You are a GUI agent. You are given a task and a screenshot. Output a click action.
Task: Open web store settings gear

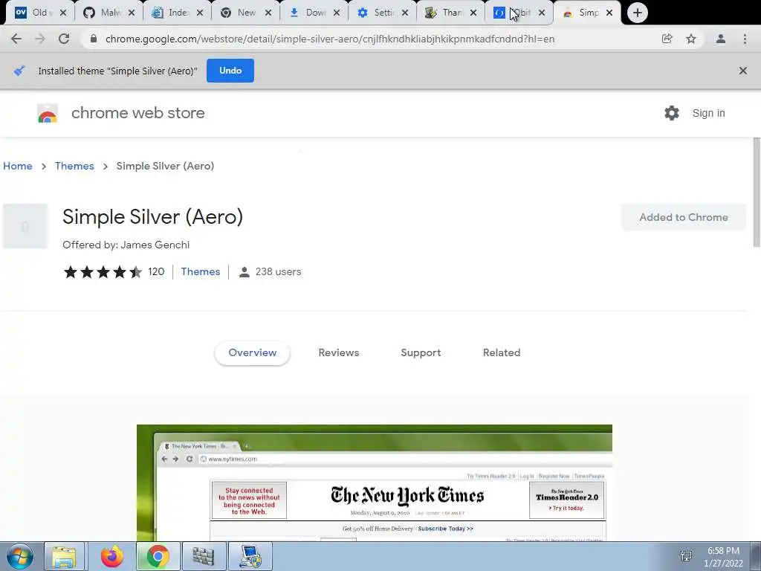click(672, 113)
